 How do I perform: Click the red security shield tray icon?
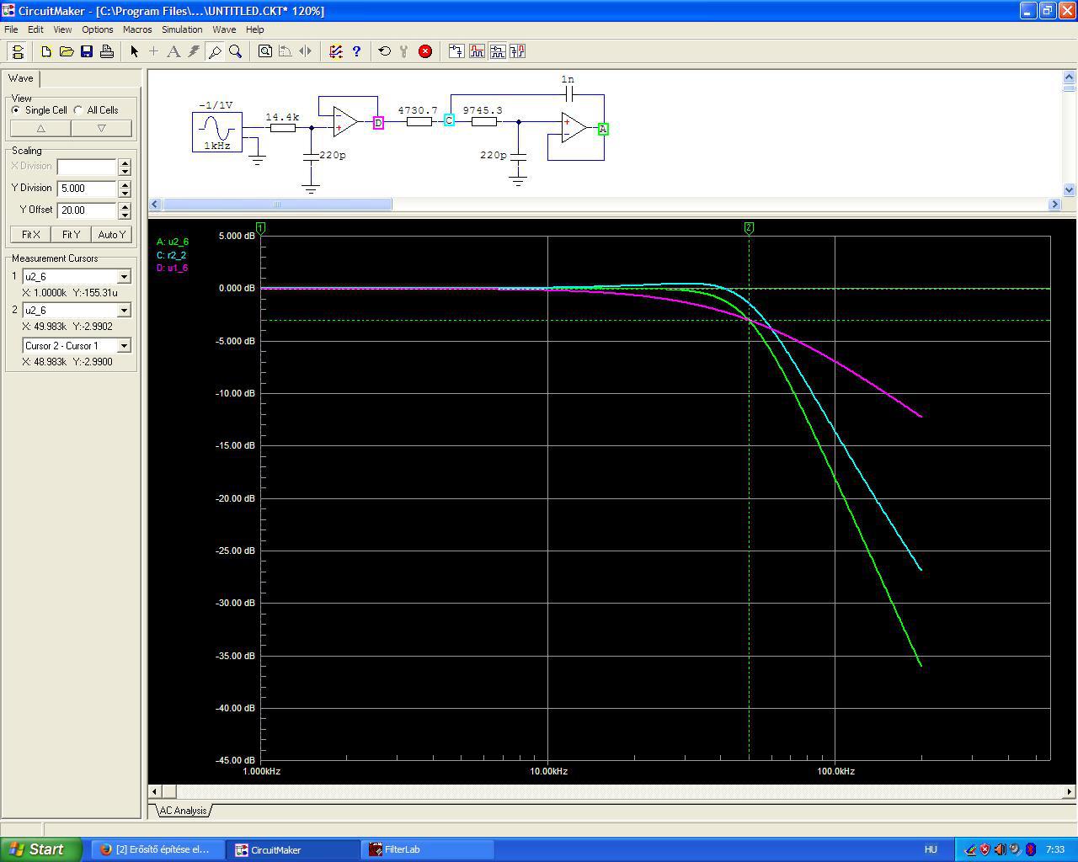tap(985, 849)
